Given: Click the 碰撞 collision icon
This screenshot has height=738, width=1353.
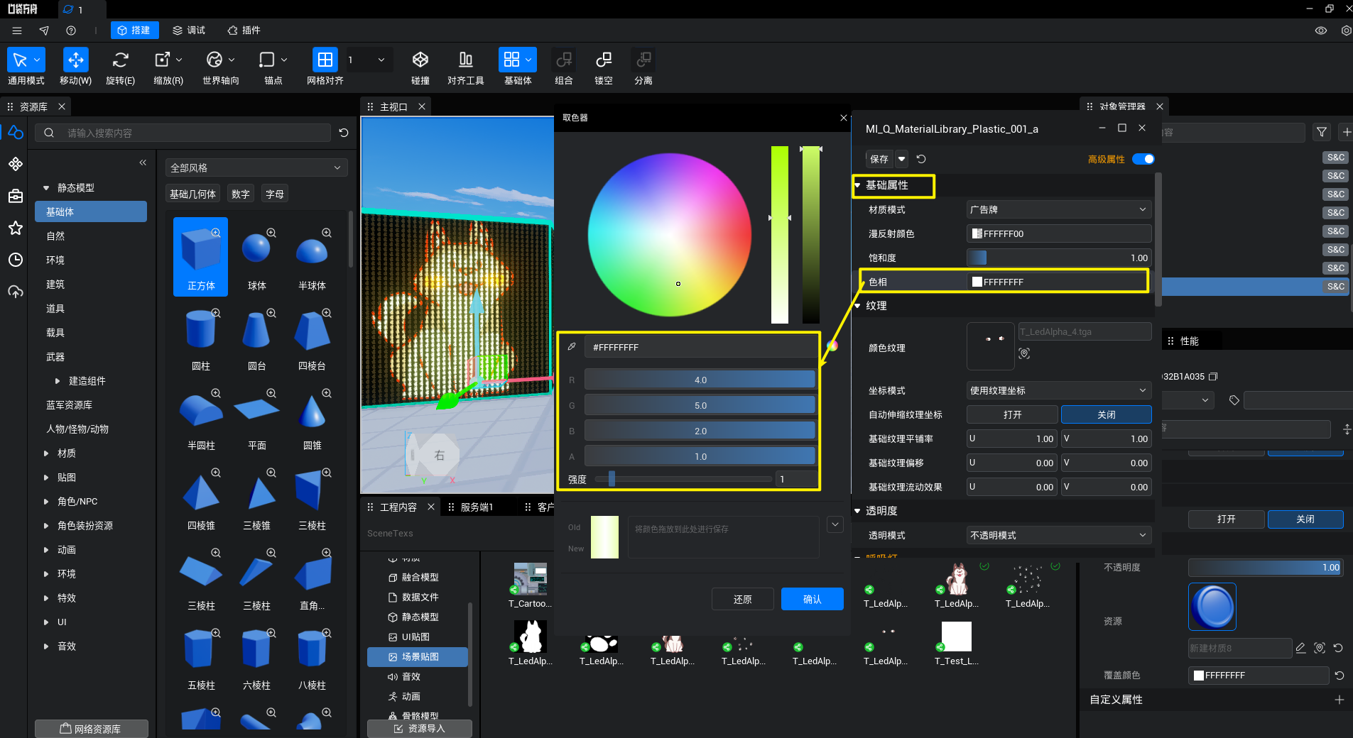Looking at the screenshot, I should [420, 60].
